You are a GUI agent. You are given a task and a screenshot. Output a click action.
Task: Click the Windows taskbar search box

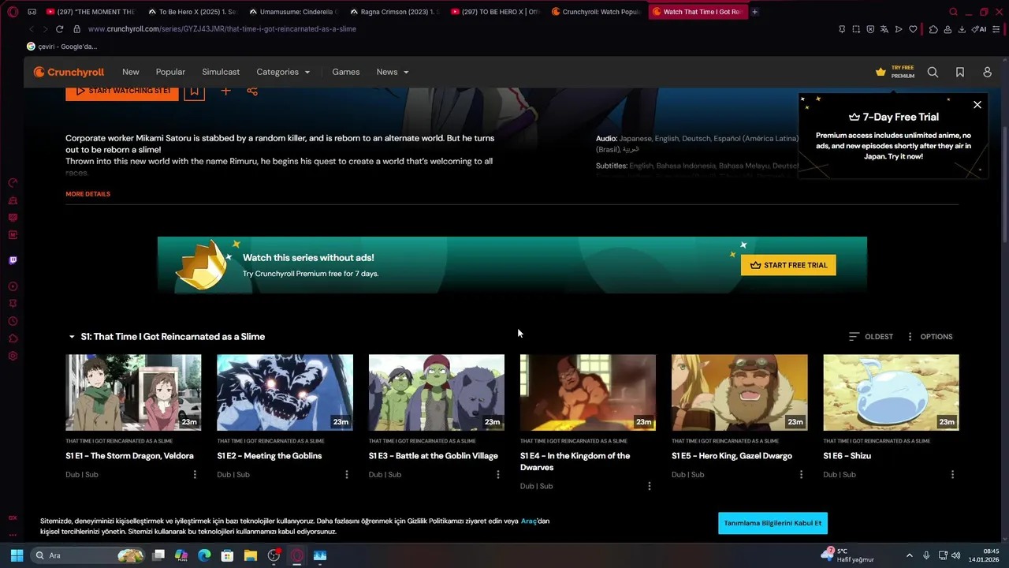coord(88,555)
